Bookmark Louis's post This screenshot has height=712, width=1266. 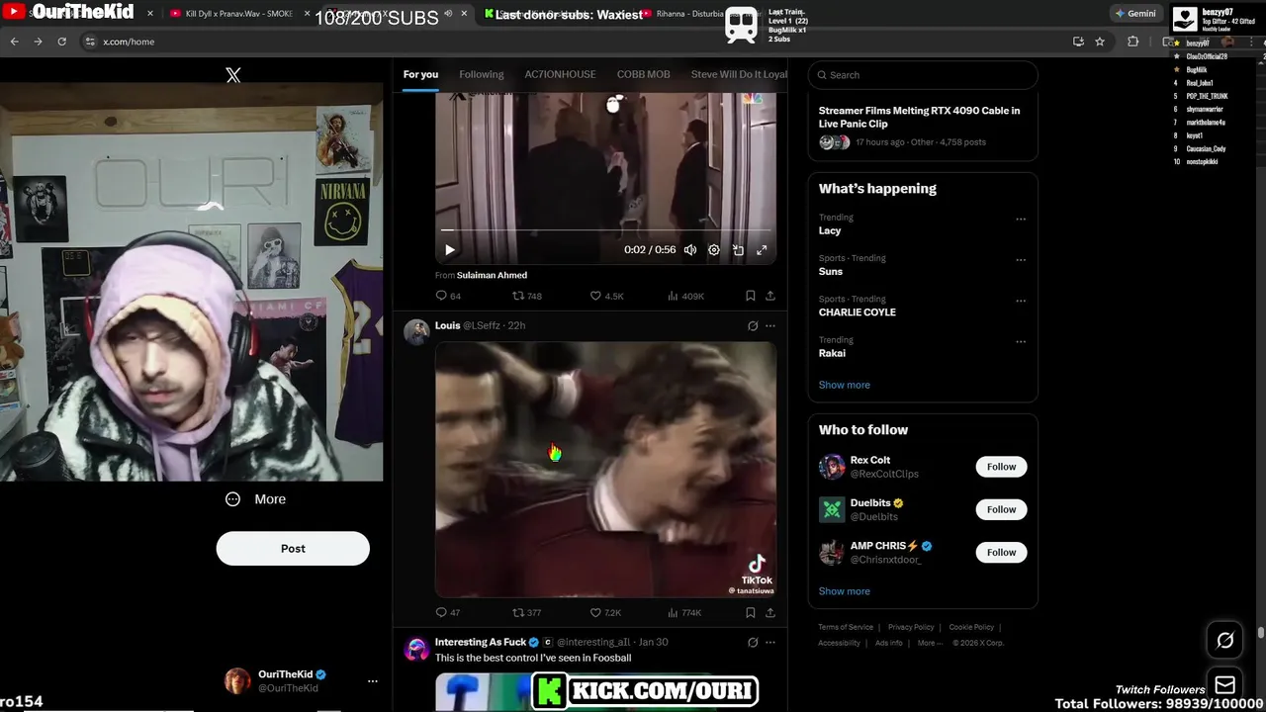(x=751, y=613)
